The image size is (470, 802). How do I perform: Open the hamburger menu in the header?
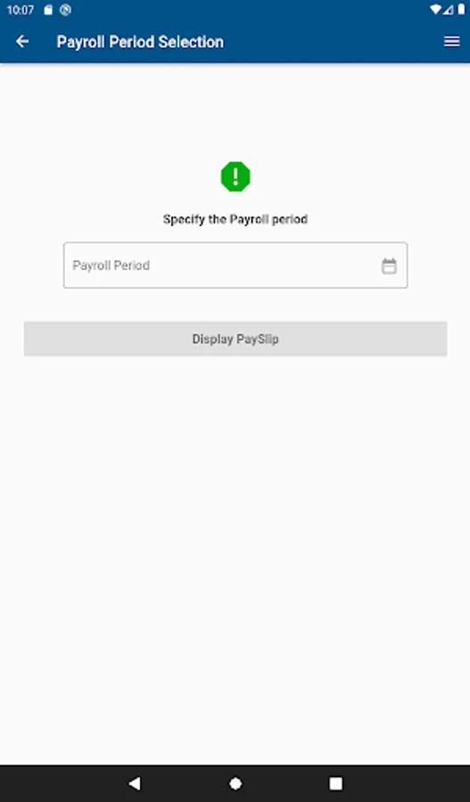click(451, 41)
